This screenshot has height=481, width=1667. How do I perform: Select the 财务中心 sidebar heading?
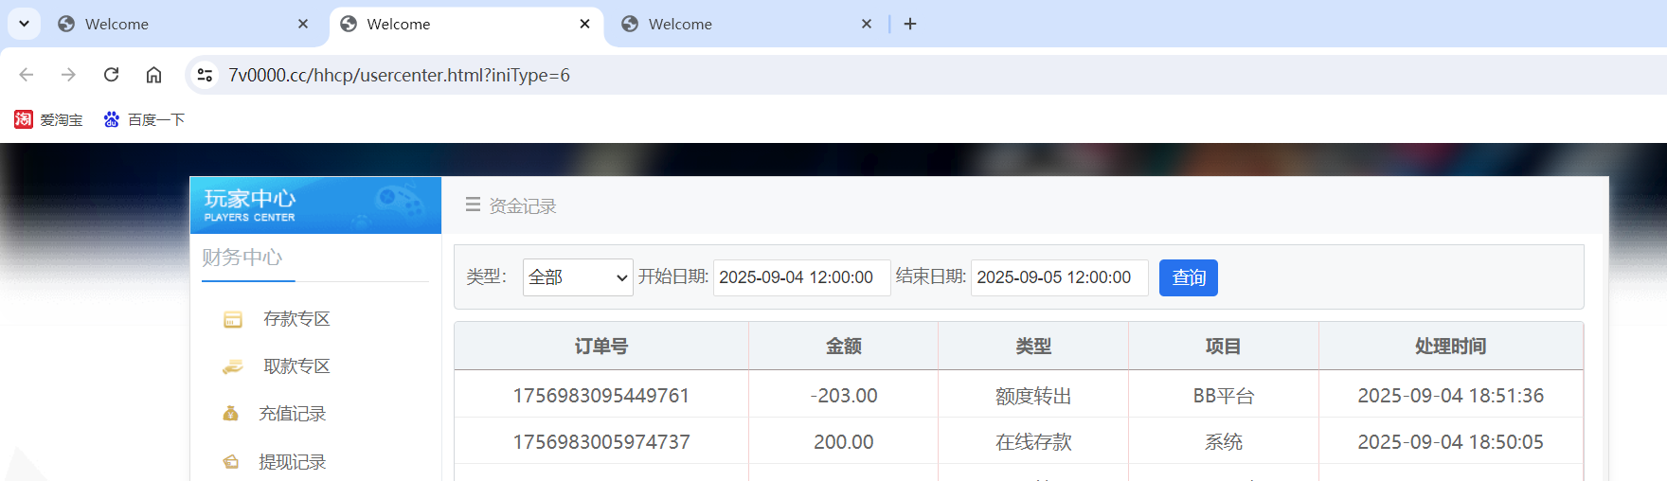point(242,257)
